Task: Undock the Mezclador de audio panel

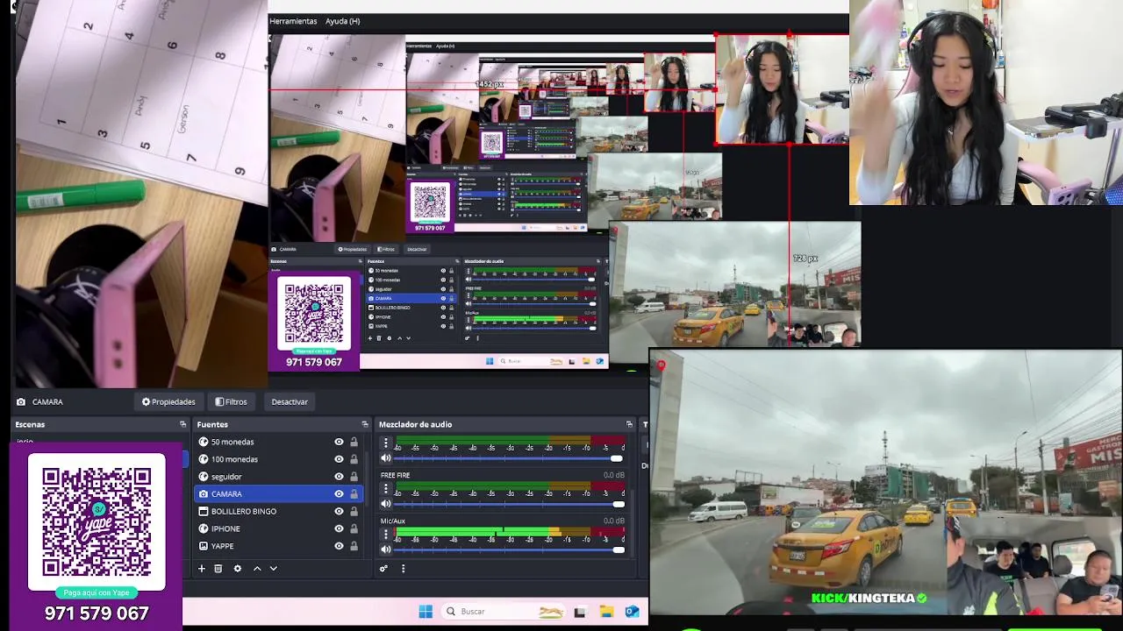Action: pyautogui.click(x=629, y=424)
